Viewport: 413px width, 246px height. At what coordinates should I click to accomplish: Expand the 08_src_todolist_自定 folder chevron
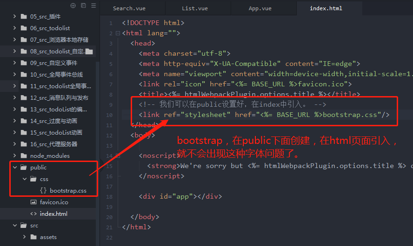[14, 51]
